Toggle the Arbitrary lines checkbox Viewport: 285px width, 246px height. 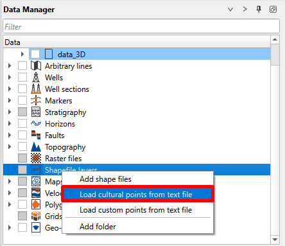pos(22,66)
